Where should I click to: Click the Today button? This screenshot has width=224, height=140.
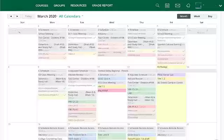pyautogui.click(x=28, y=16)
